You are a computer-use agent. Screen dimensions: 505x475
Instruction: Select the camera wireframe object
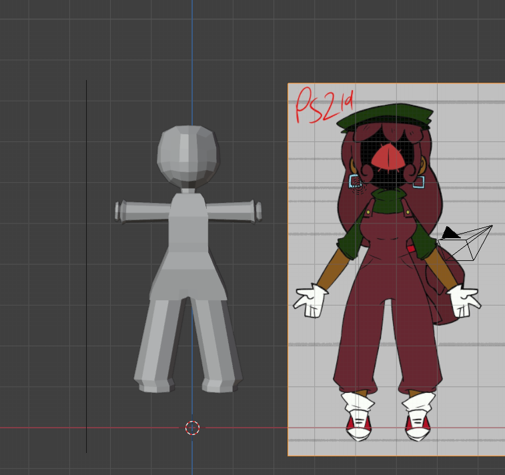tap(465, 243)
